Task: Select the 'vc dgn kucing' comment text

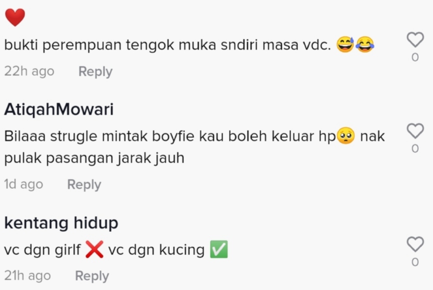Action: pyautogui.click(x=156, y=250)
